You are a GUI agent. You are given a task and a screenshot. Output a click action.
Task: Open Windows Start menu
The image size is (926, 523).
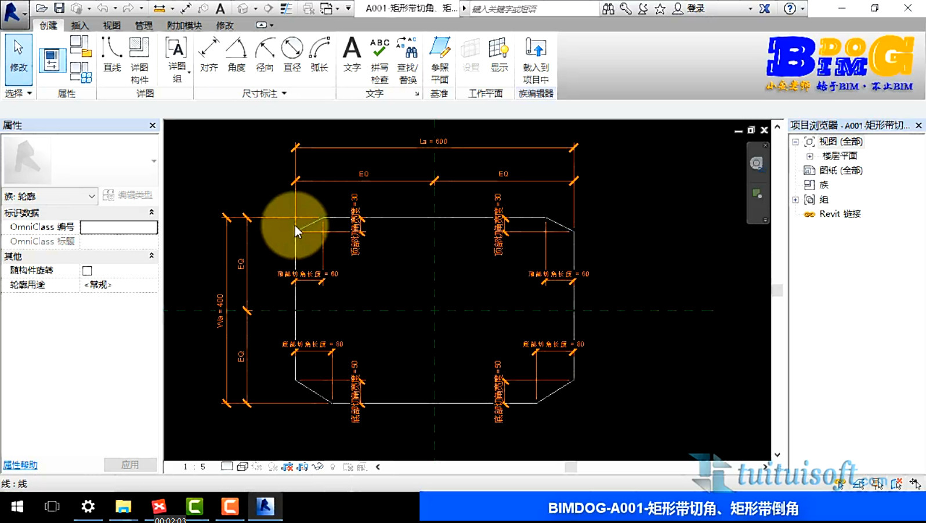pos(17,507)
